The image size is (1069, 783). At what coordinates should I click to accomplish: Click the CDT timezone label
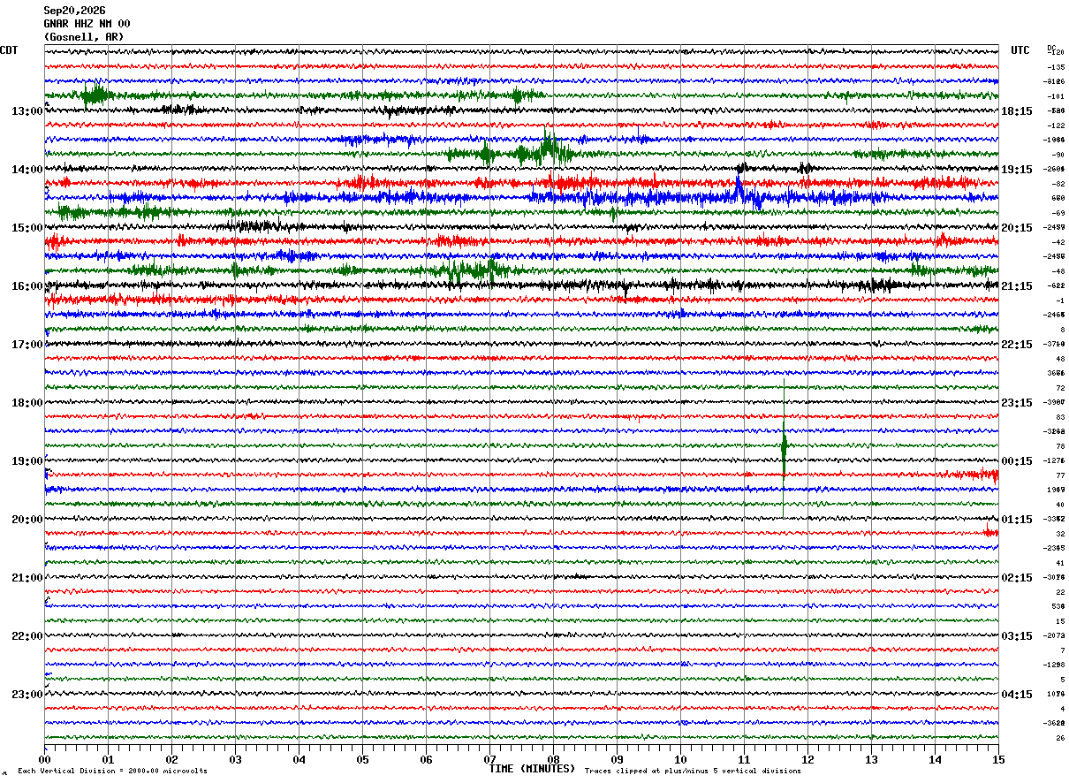tap(9, 50)
